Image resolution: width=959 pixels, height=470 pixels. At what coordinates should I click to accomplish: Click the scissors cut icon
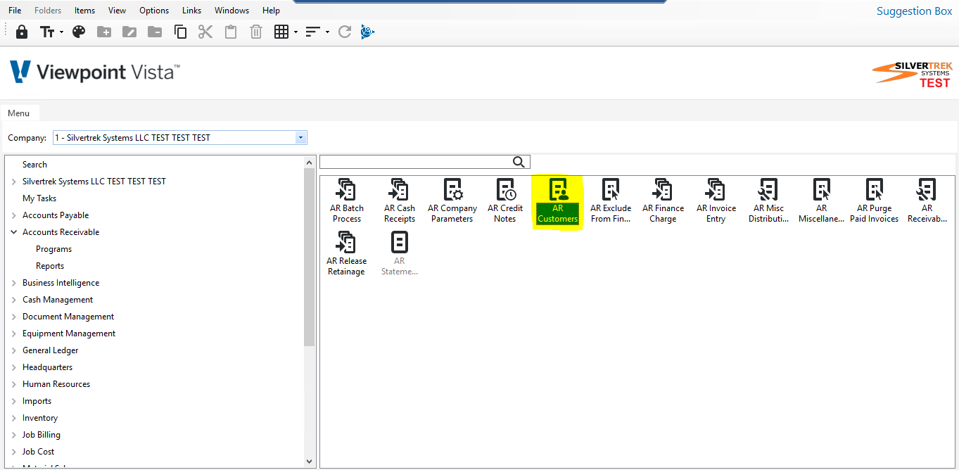[205, 32]
